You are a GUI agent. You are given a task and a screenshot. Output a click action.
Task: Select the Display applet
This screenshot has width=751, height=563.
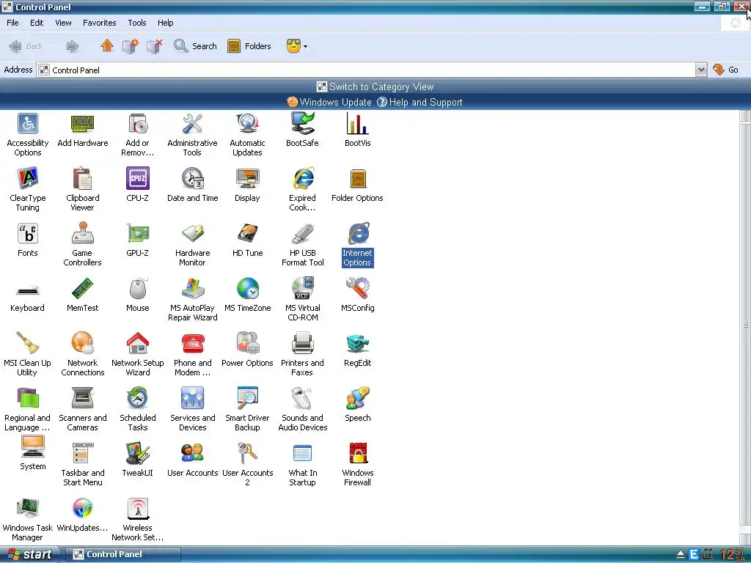tap(247, 179)
